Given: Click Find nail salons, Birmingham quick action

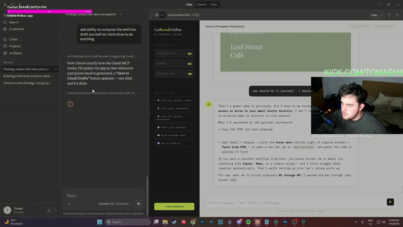Looking at the screenshot, I should (x=174, y=118).
